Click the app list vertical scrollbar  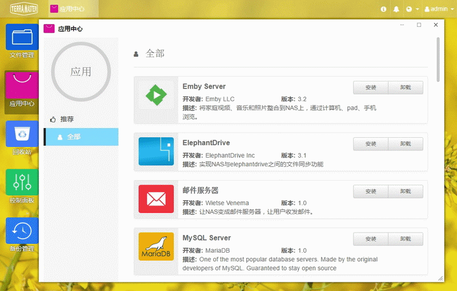pos(438,59)
